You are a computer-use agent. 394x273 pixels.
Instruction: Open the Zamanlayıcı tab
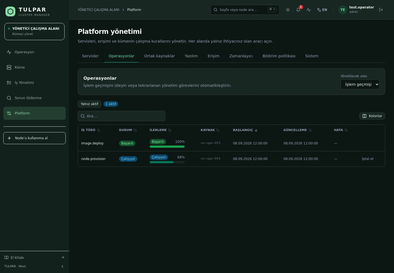pyautogui.click(x=241, y=56)
